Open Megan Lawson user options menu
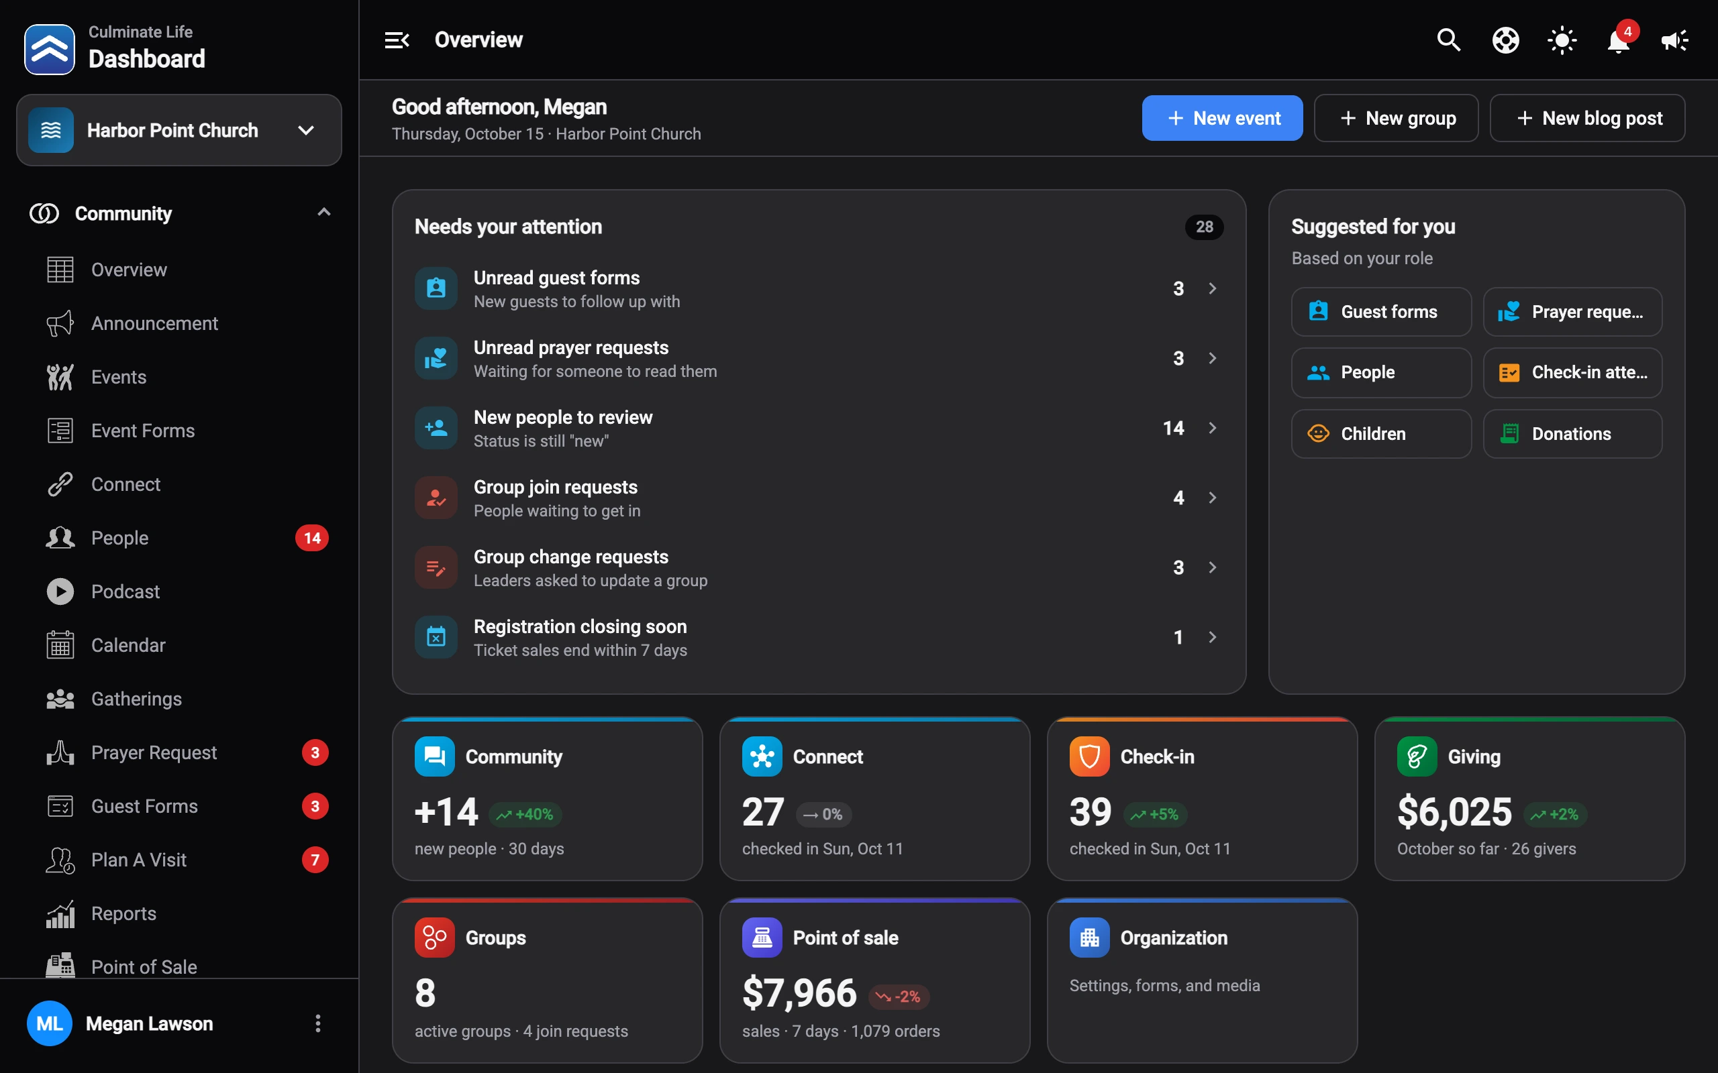1718x1073 pixels. click(317, 1023)
